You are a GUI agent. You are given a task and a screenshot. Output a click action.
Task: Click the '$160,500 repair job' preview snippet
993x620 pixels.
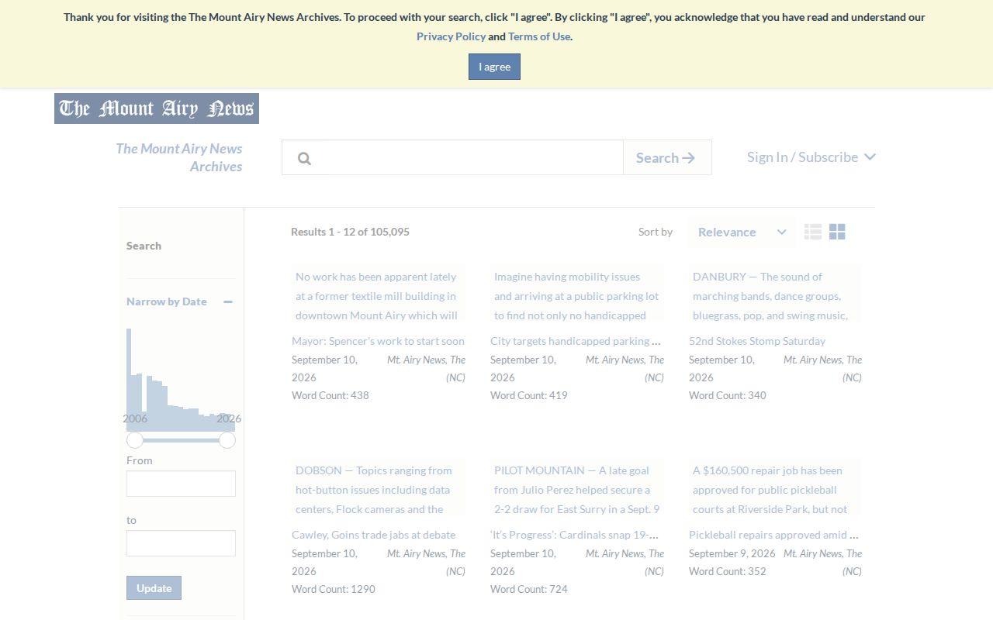tap(775, 487)
